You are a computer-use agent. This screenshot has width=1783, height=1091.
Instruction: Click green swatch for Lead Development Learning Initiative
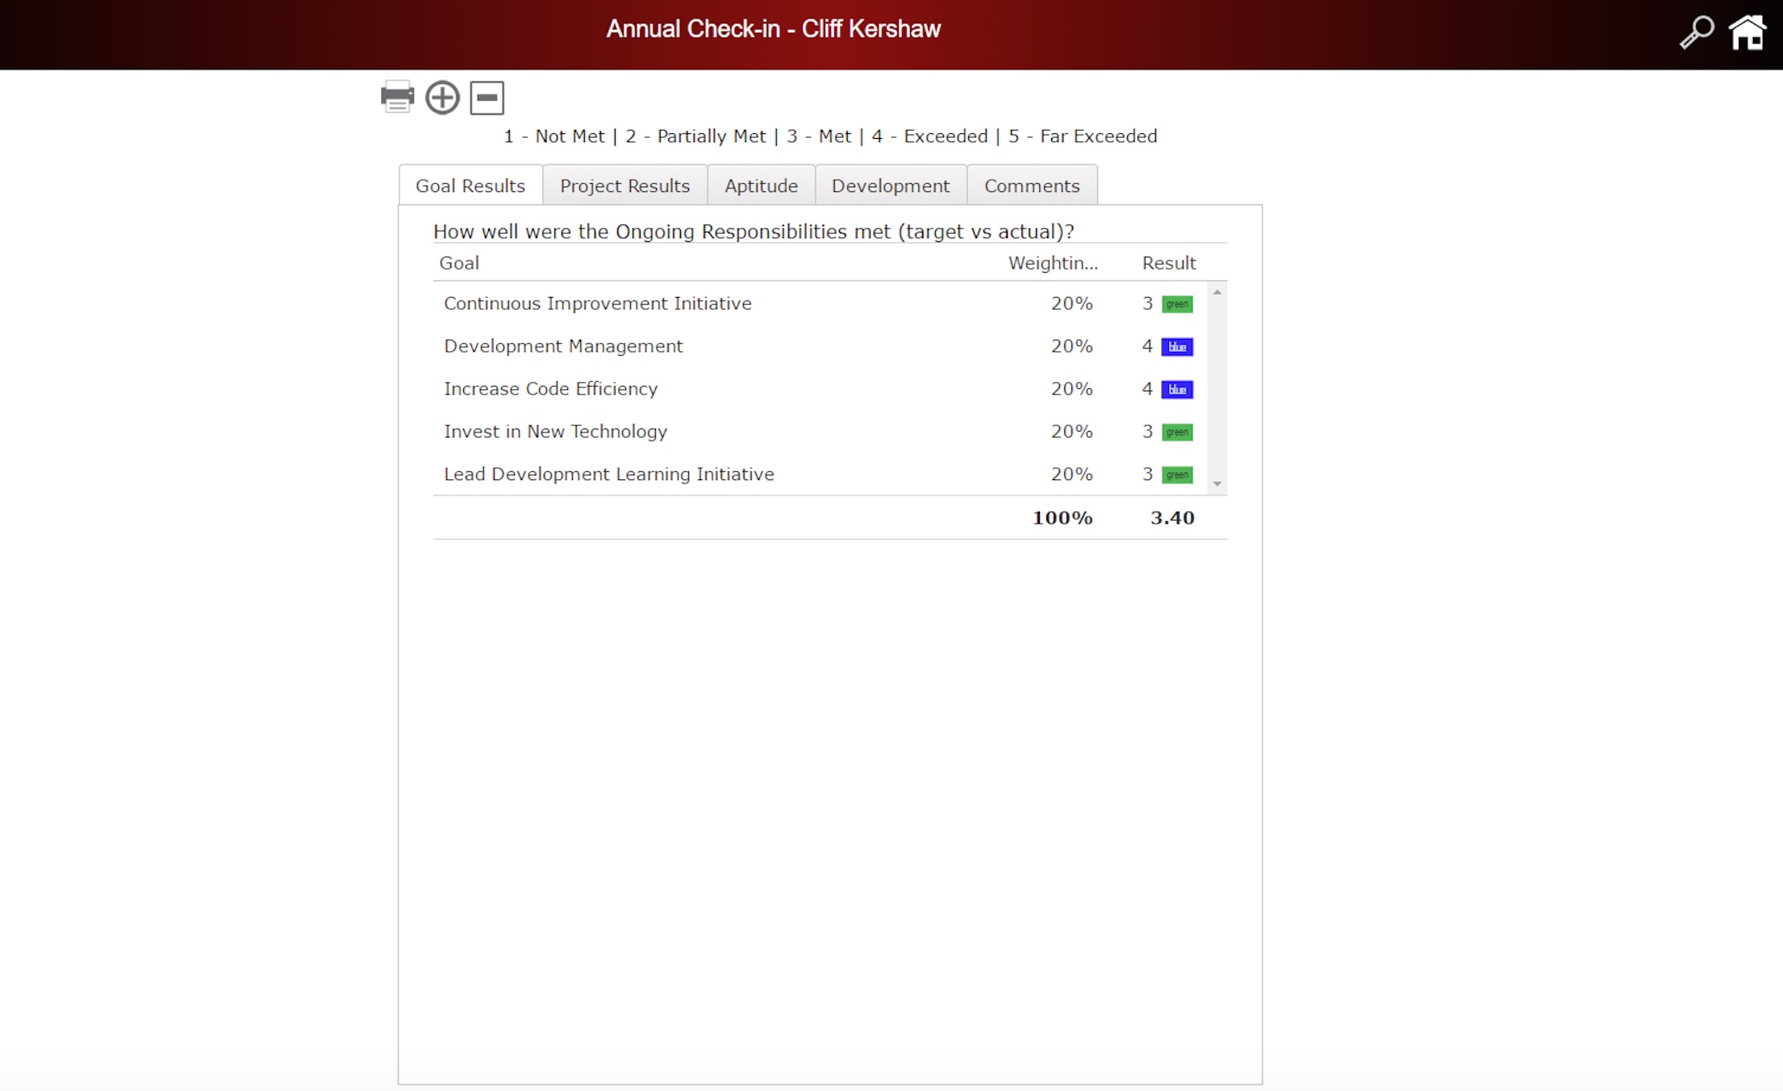[1176, 475]
